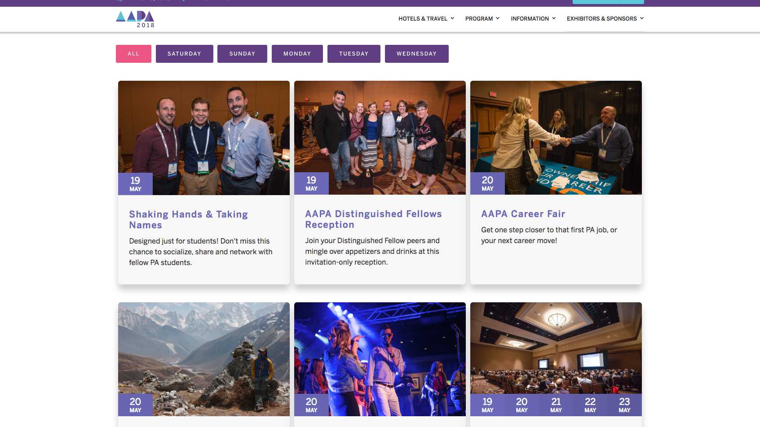Open Shaking Hands & Taking Names title
This screenshot has width=760, height=427.
click(x=189, y=220)
